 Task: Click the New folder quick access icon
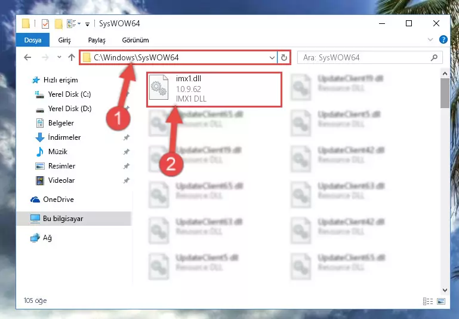point(58,24)
